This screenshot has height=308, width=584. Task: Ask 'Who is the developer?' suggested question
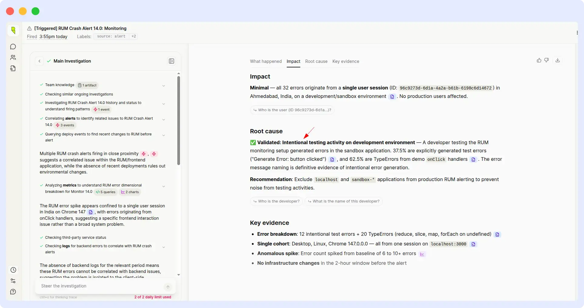coord(276,201)
